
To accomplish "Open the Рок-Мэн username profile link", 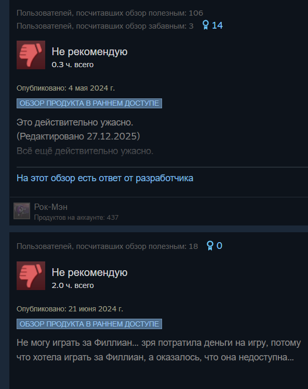I will pos(51,207).
